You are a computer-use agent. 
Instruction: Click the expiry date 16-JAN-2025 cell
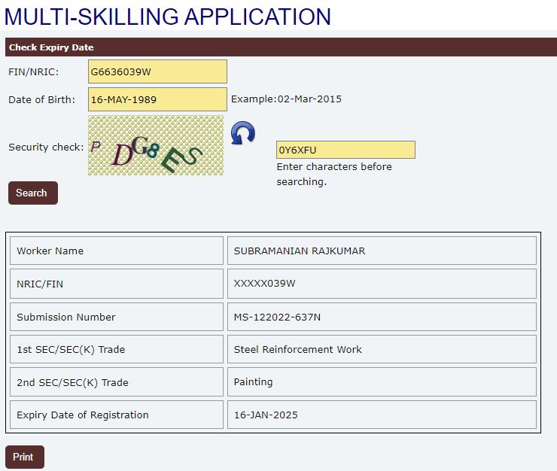pos(382,415)
